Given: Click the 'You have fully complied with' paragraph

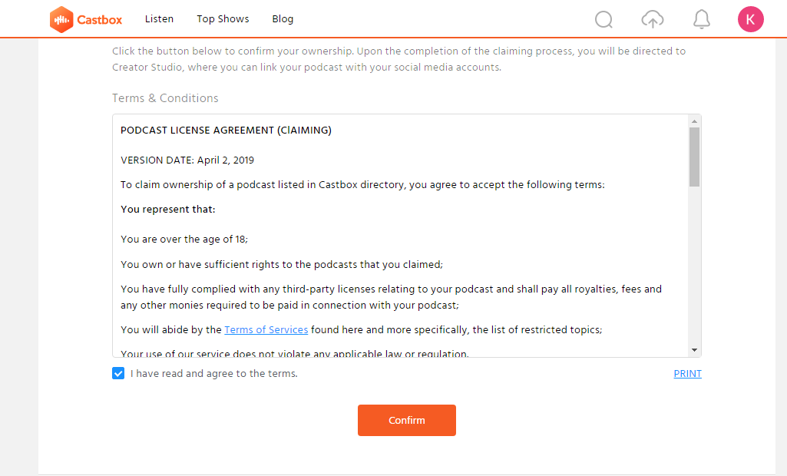Looking at the screenshot, I should click(391, 297).
